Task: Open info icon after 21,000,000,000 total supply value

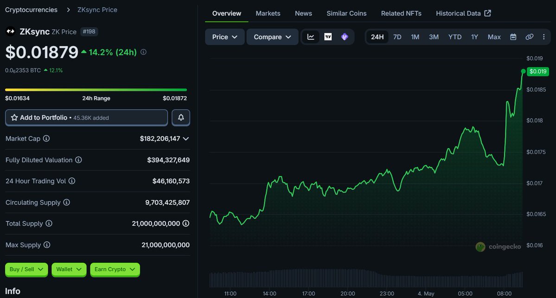Action: point(186,223)
